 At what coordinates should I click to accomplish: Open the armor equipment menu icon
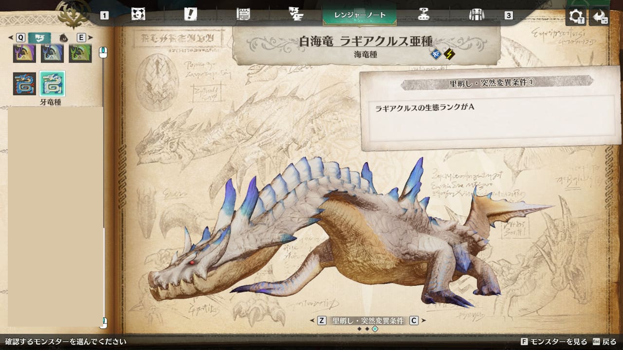click(476, 15)
